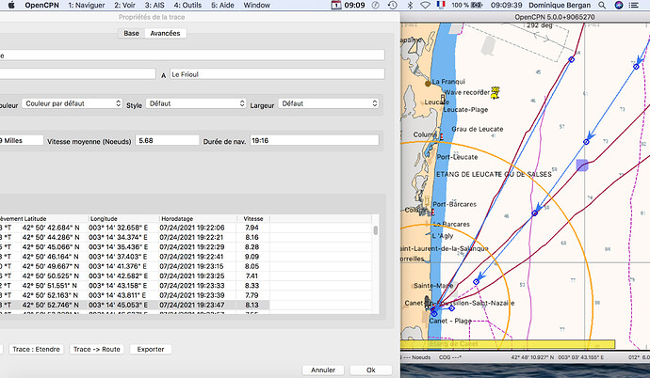Open Spotlight search magnifier icon

(x=602, y=5)
